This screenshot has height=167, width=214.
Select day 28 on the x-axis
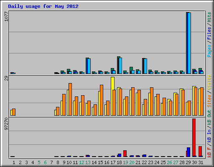pyautogui.click(x=182, y=162)
